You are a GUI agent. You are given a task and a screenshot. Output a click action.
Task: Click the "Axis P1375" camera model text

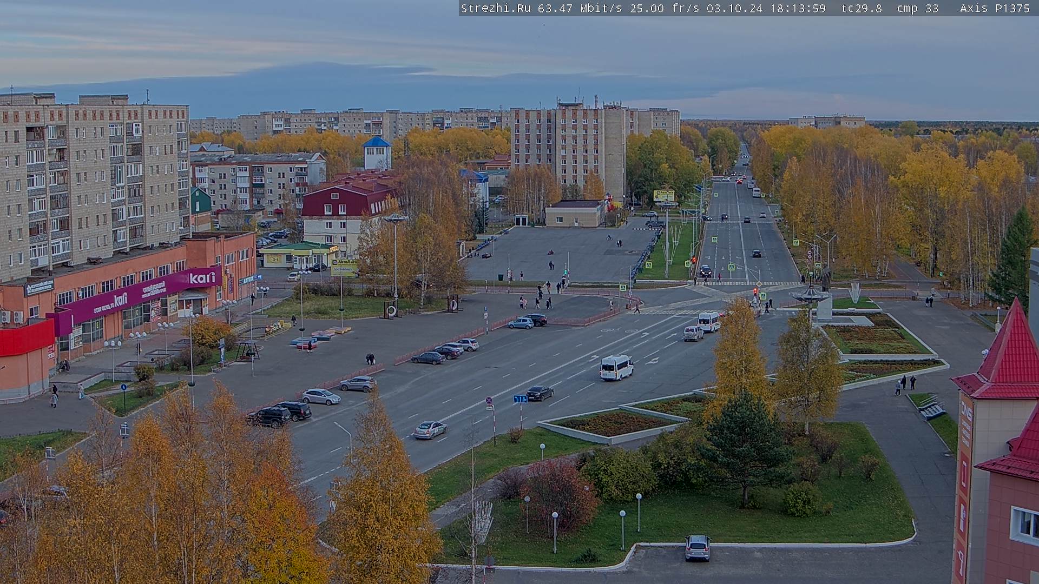(x=995, y=8)
